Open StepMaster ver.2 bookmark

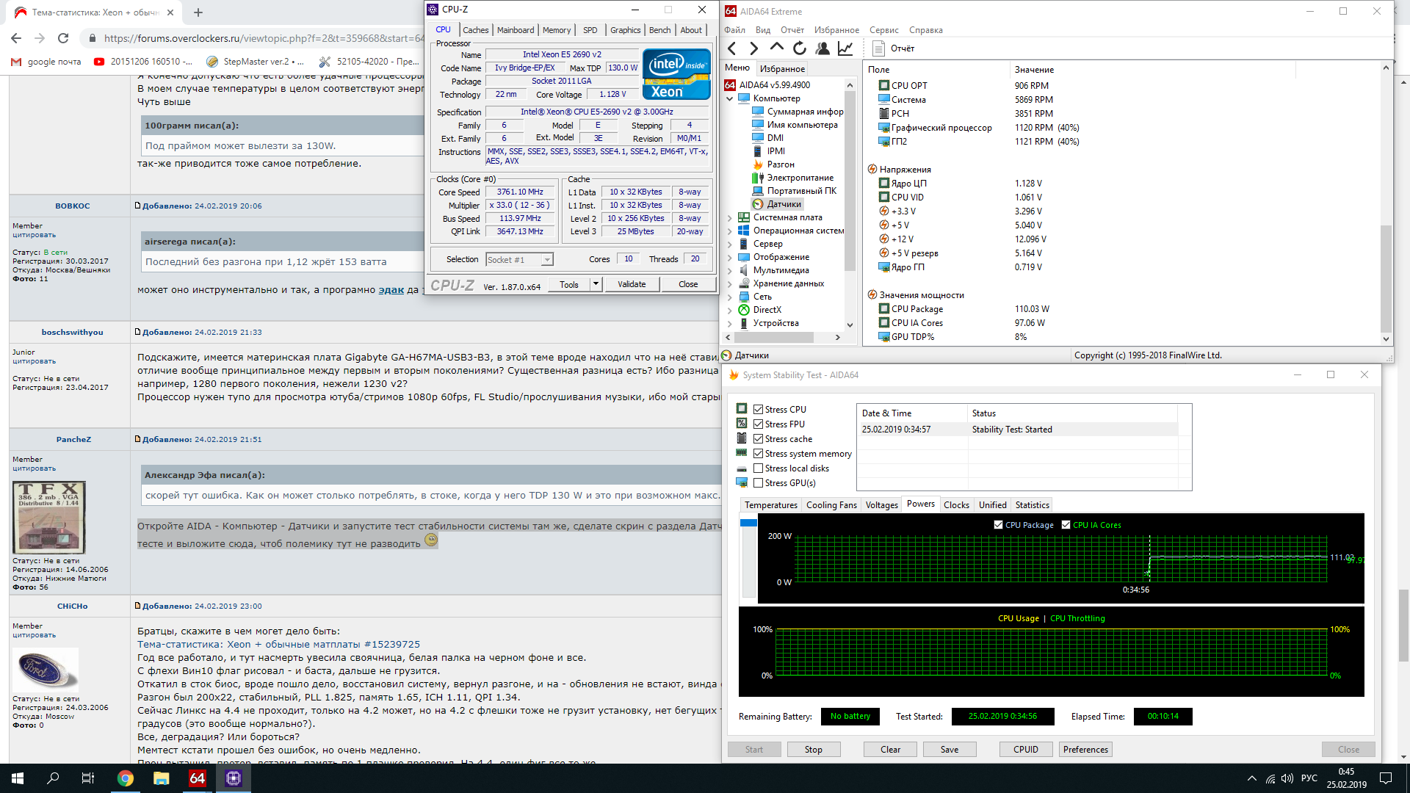(256, 62)
